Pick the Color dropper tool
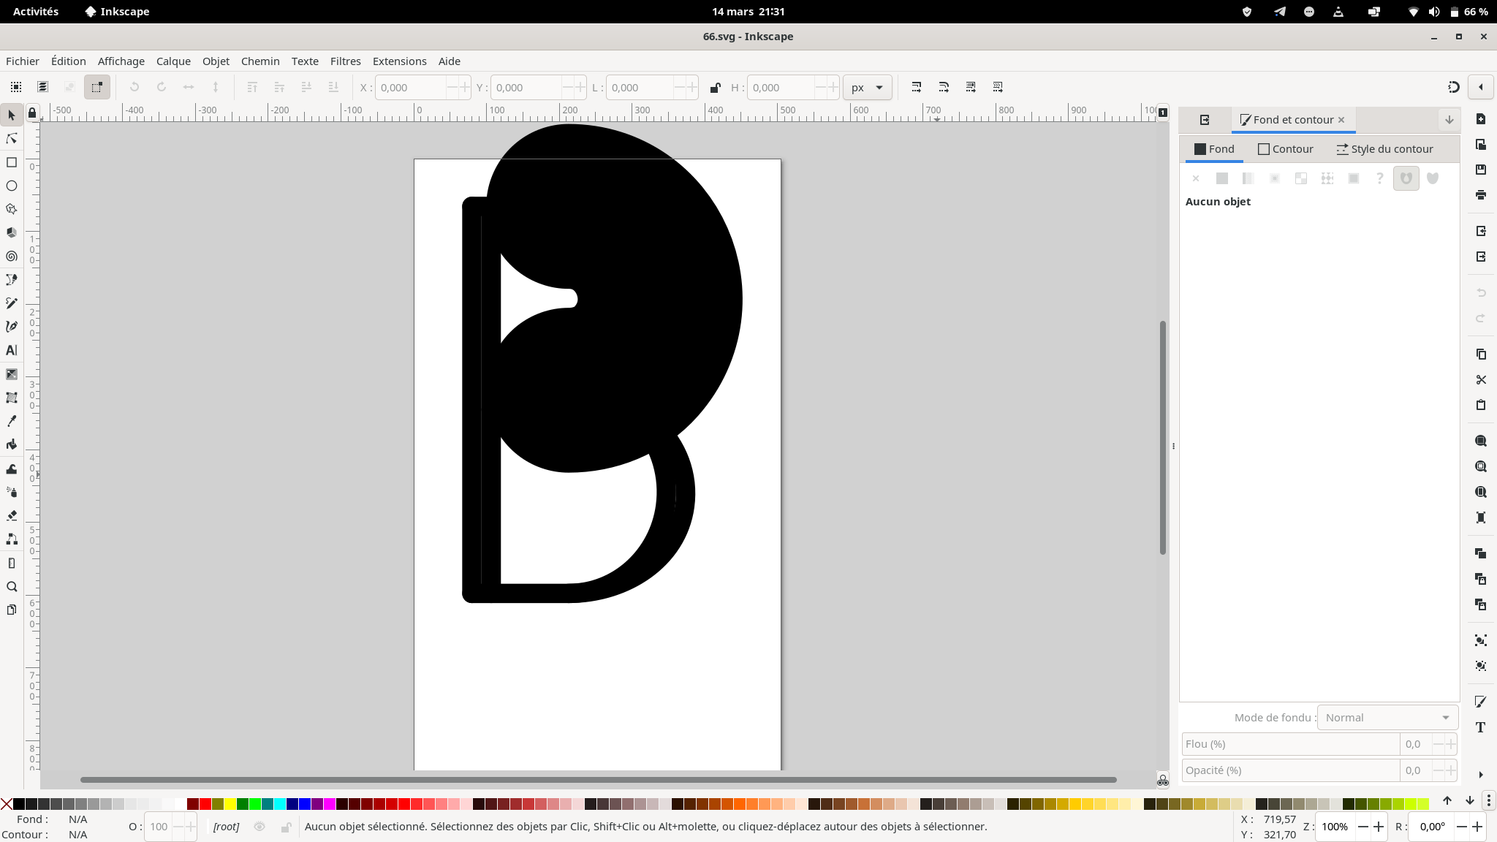 (x=12, y=421)
